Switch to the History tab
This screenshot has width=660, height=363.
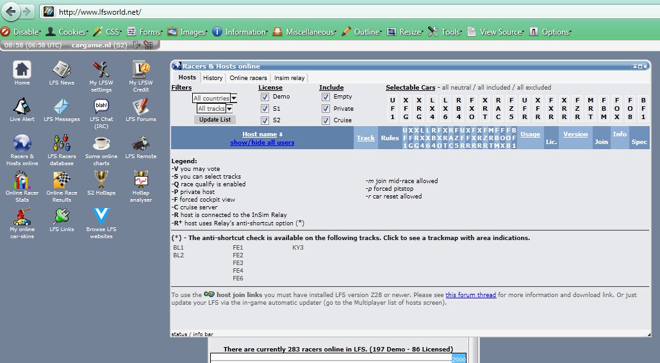[213, 78]
